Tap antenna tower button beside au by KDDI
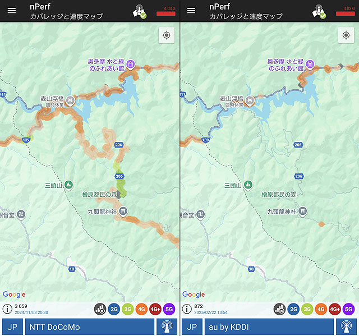The width and height of the screenshot is (359, 336). tap(347, 326)
